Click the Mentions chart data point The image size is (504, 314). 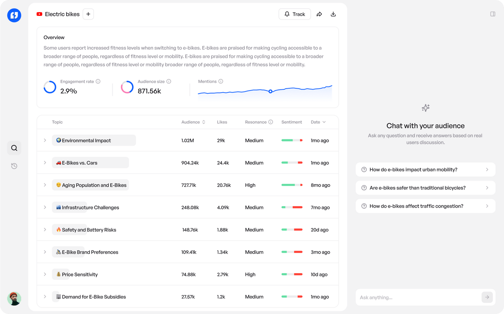coord(270,92)
